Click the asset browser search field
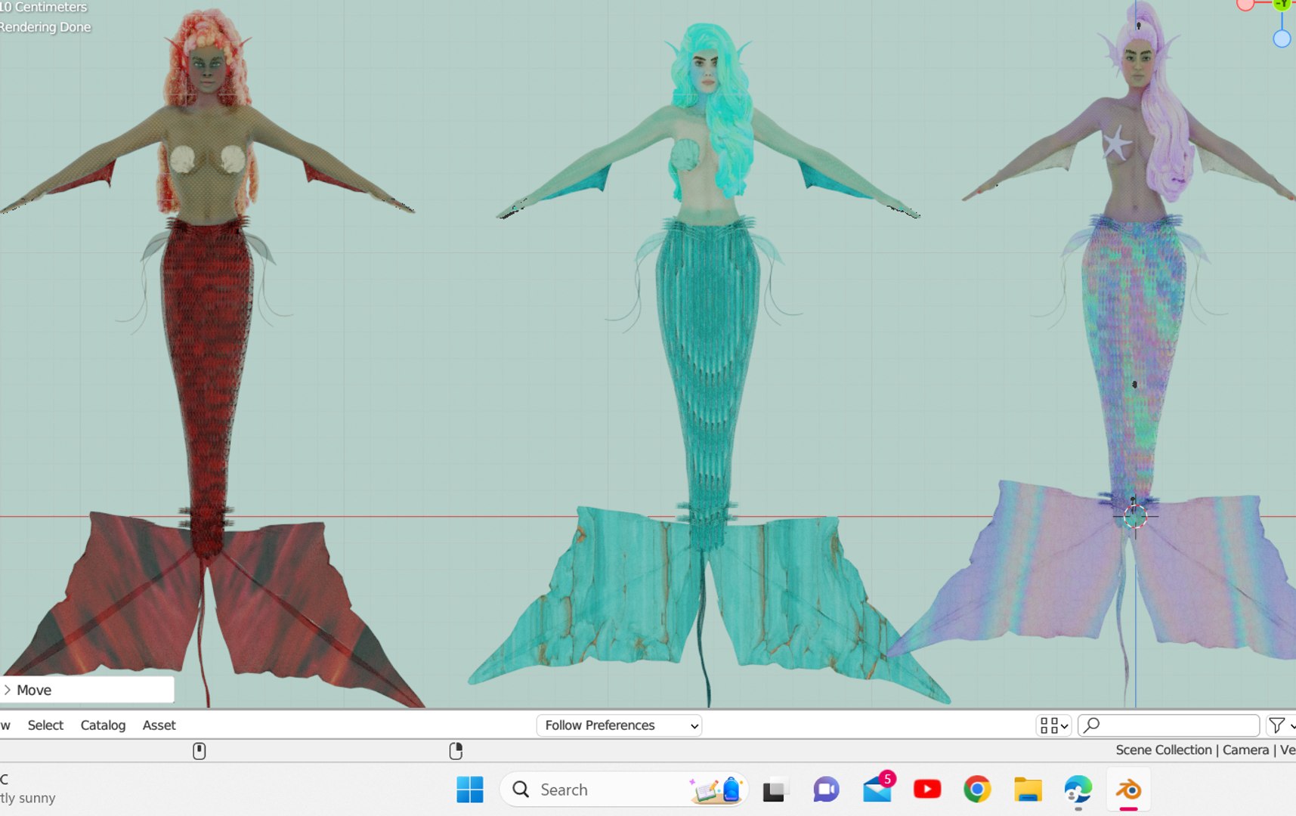 pyautogui.click(x=1168, y=725)
